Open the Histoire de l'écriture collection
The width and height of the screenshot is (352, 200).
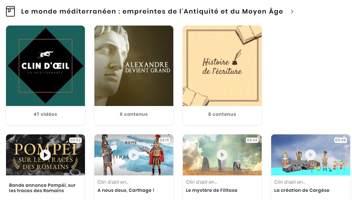click(222, 66)
